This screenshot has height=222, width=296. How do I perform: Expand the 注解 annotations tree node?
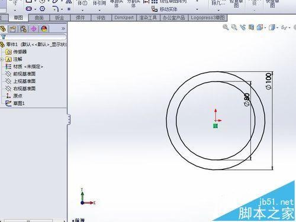(x=2, y=59)
